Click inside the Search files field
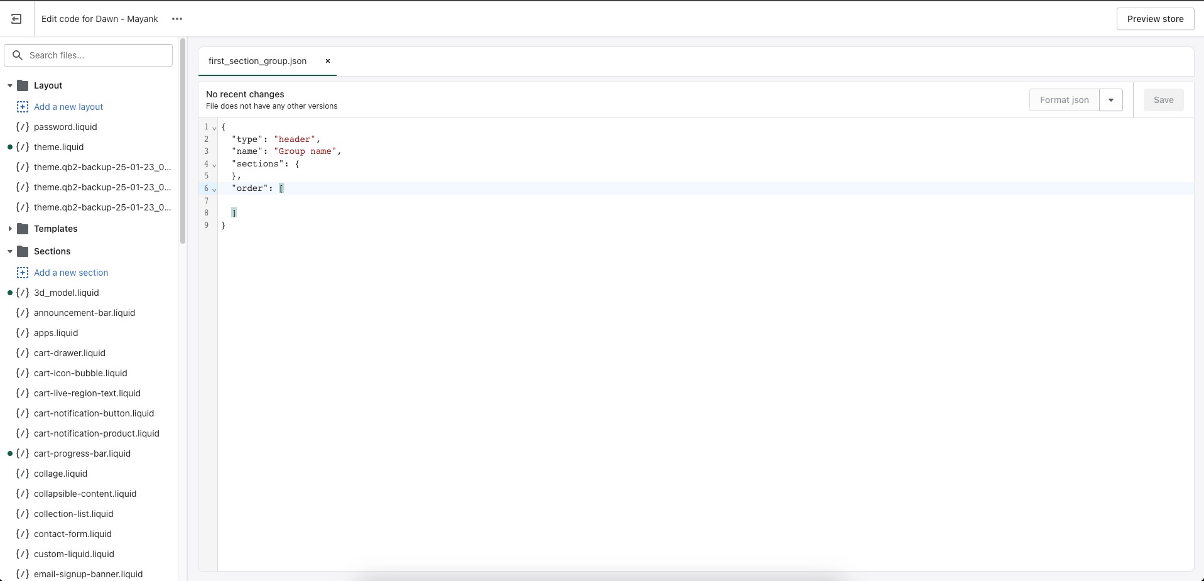The width and height of the screenshot is (1204, 581). (x=88, y=55)
